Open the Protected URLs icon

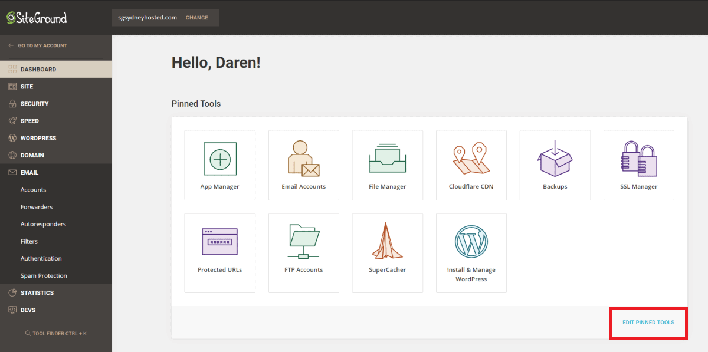220,241
